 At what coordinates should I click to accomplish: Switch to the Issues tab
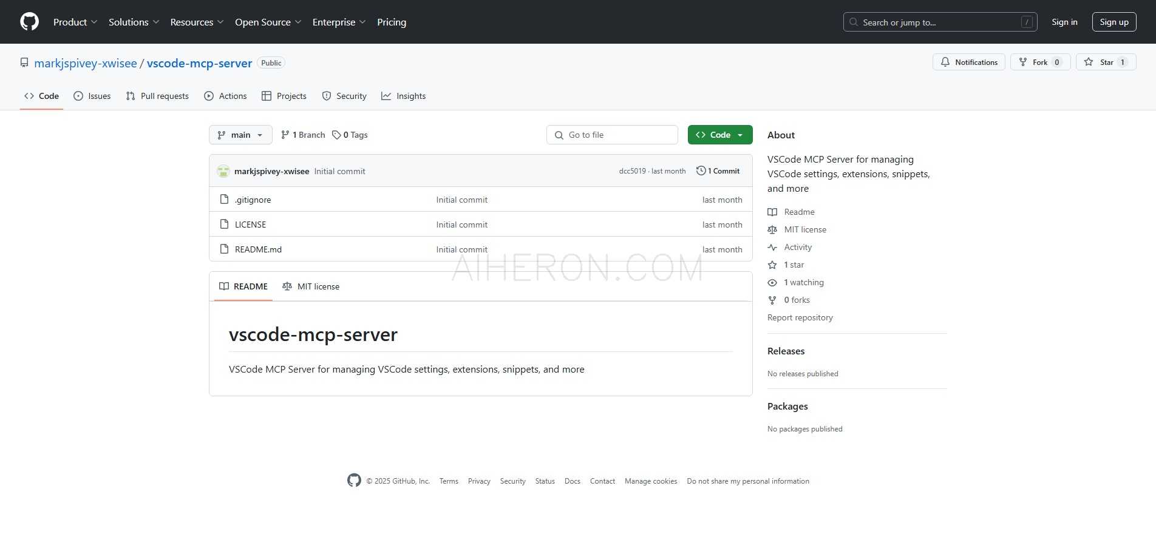click(x=92, y=96)
